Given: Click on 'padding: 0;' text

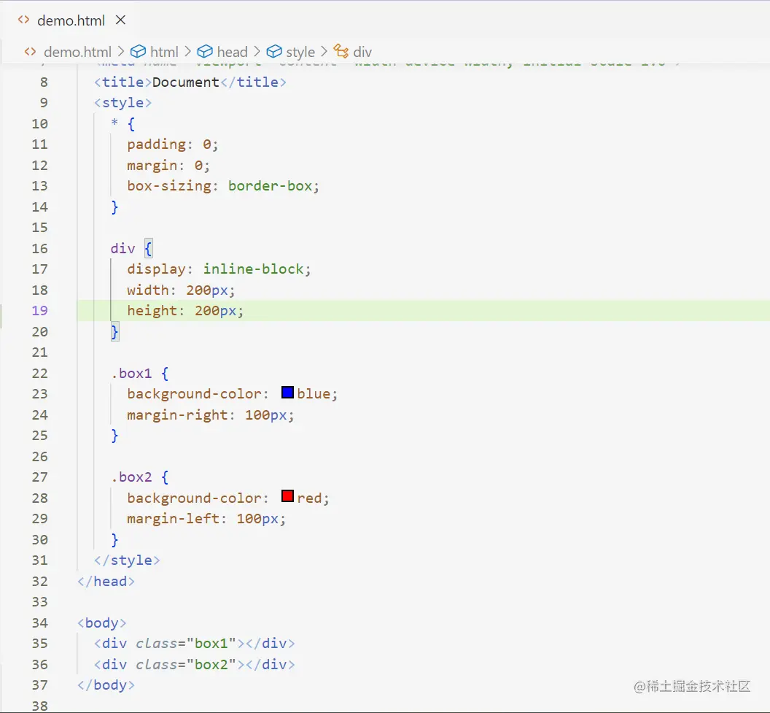Looking at the screenshot, I should click(172, 144).
